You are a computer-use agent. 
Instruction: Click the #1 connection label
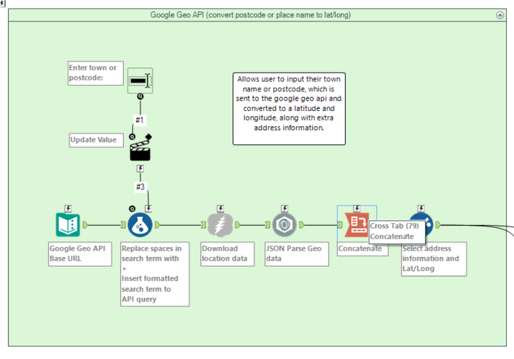tap(139, 120)
